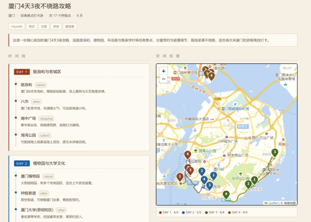Select blue Day 2 map marker 1
Viewport: 311px width, 222px height.
click(213, 176)
